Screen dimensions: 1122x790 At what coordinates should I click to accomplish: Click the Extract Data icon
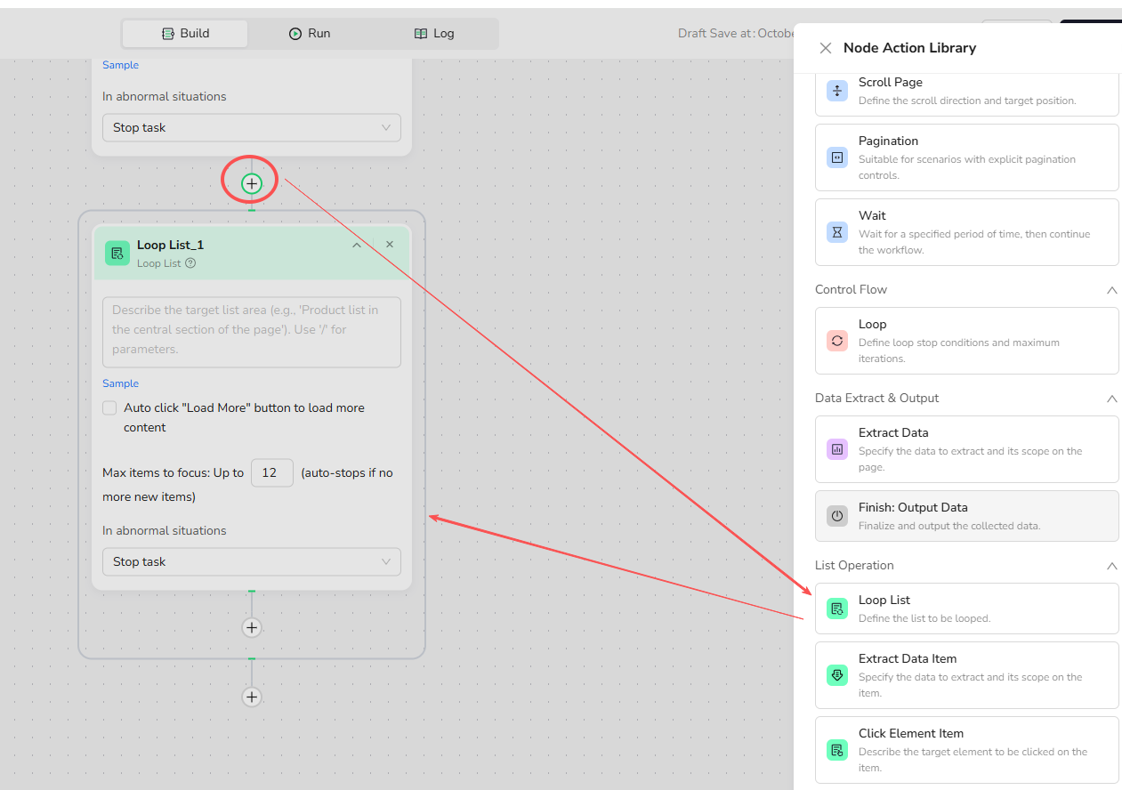point(836,449)
